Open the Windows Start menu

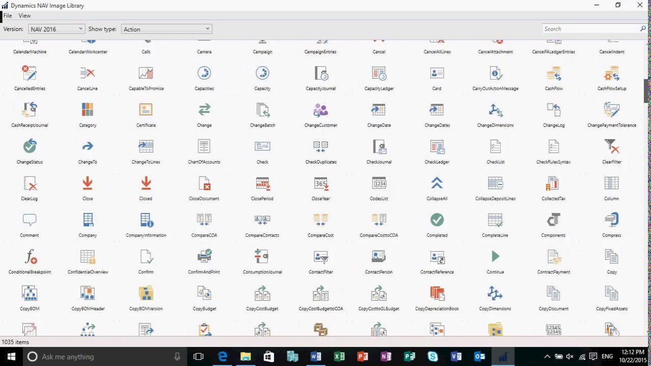[11, 356]
